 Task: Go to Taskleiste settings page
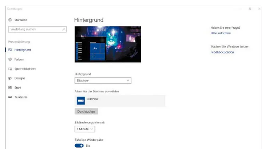pos(21,97)
